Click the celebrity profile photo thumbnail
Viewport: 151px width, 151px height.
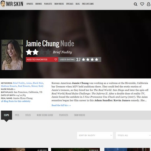[x=12, y=55]
